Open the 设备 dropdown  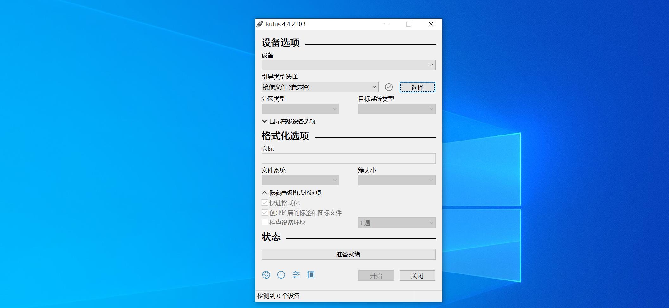348,65
